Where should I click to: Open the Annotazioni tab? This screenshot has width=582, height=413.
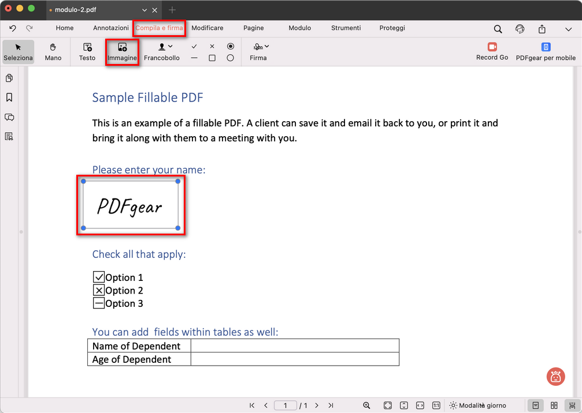(x=110, y=28)
